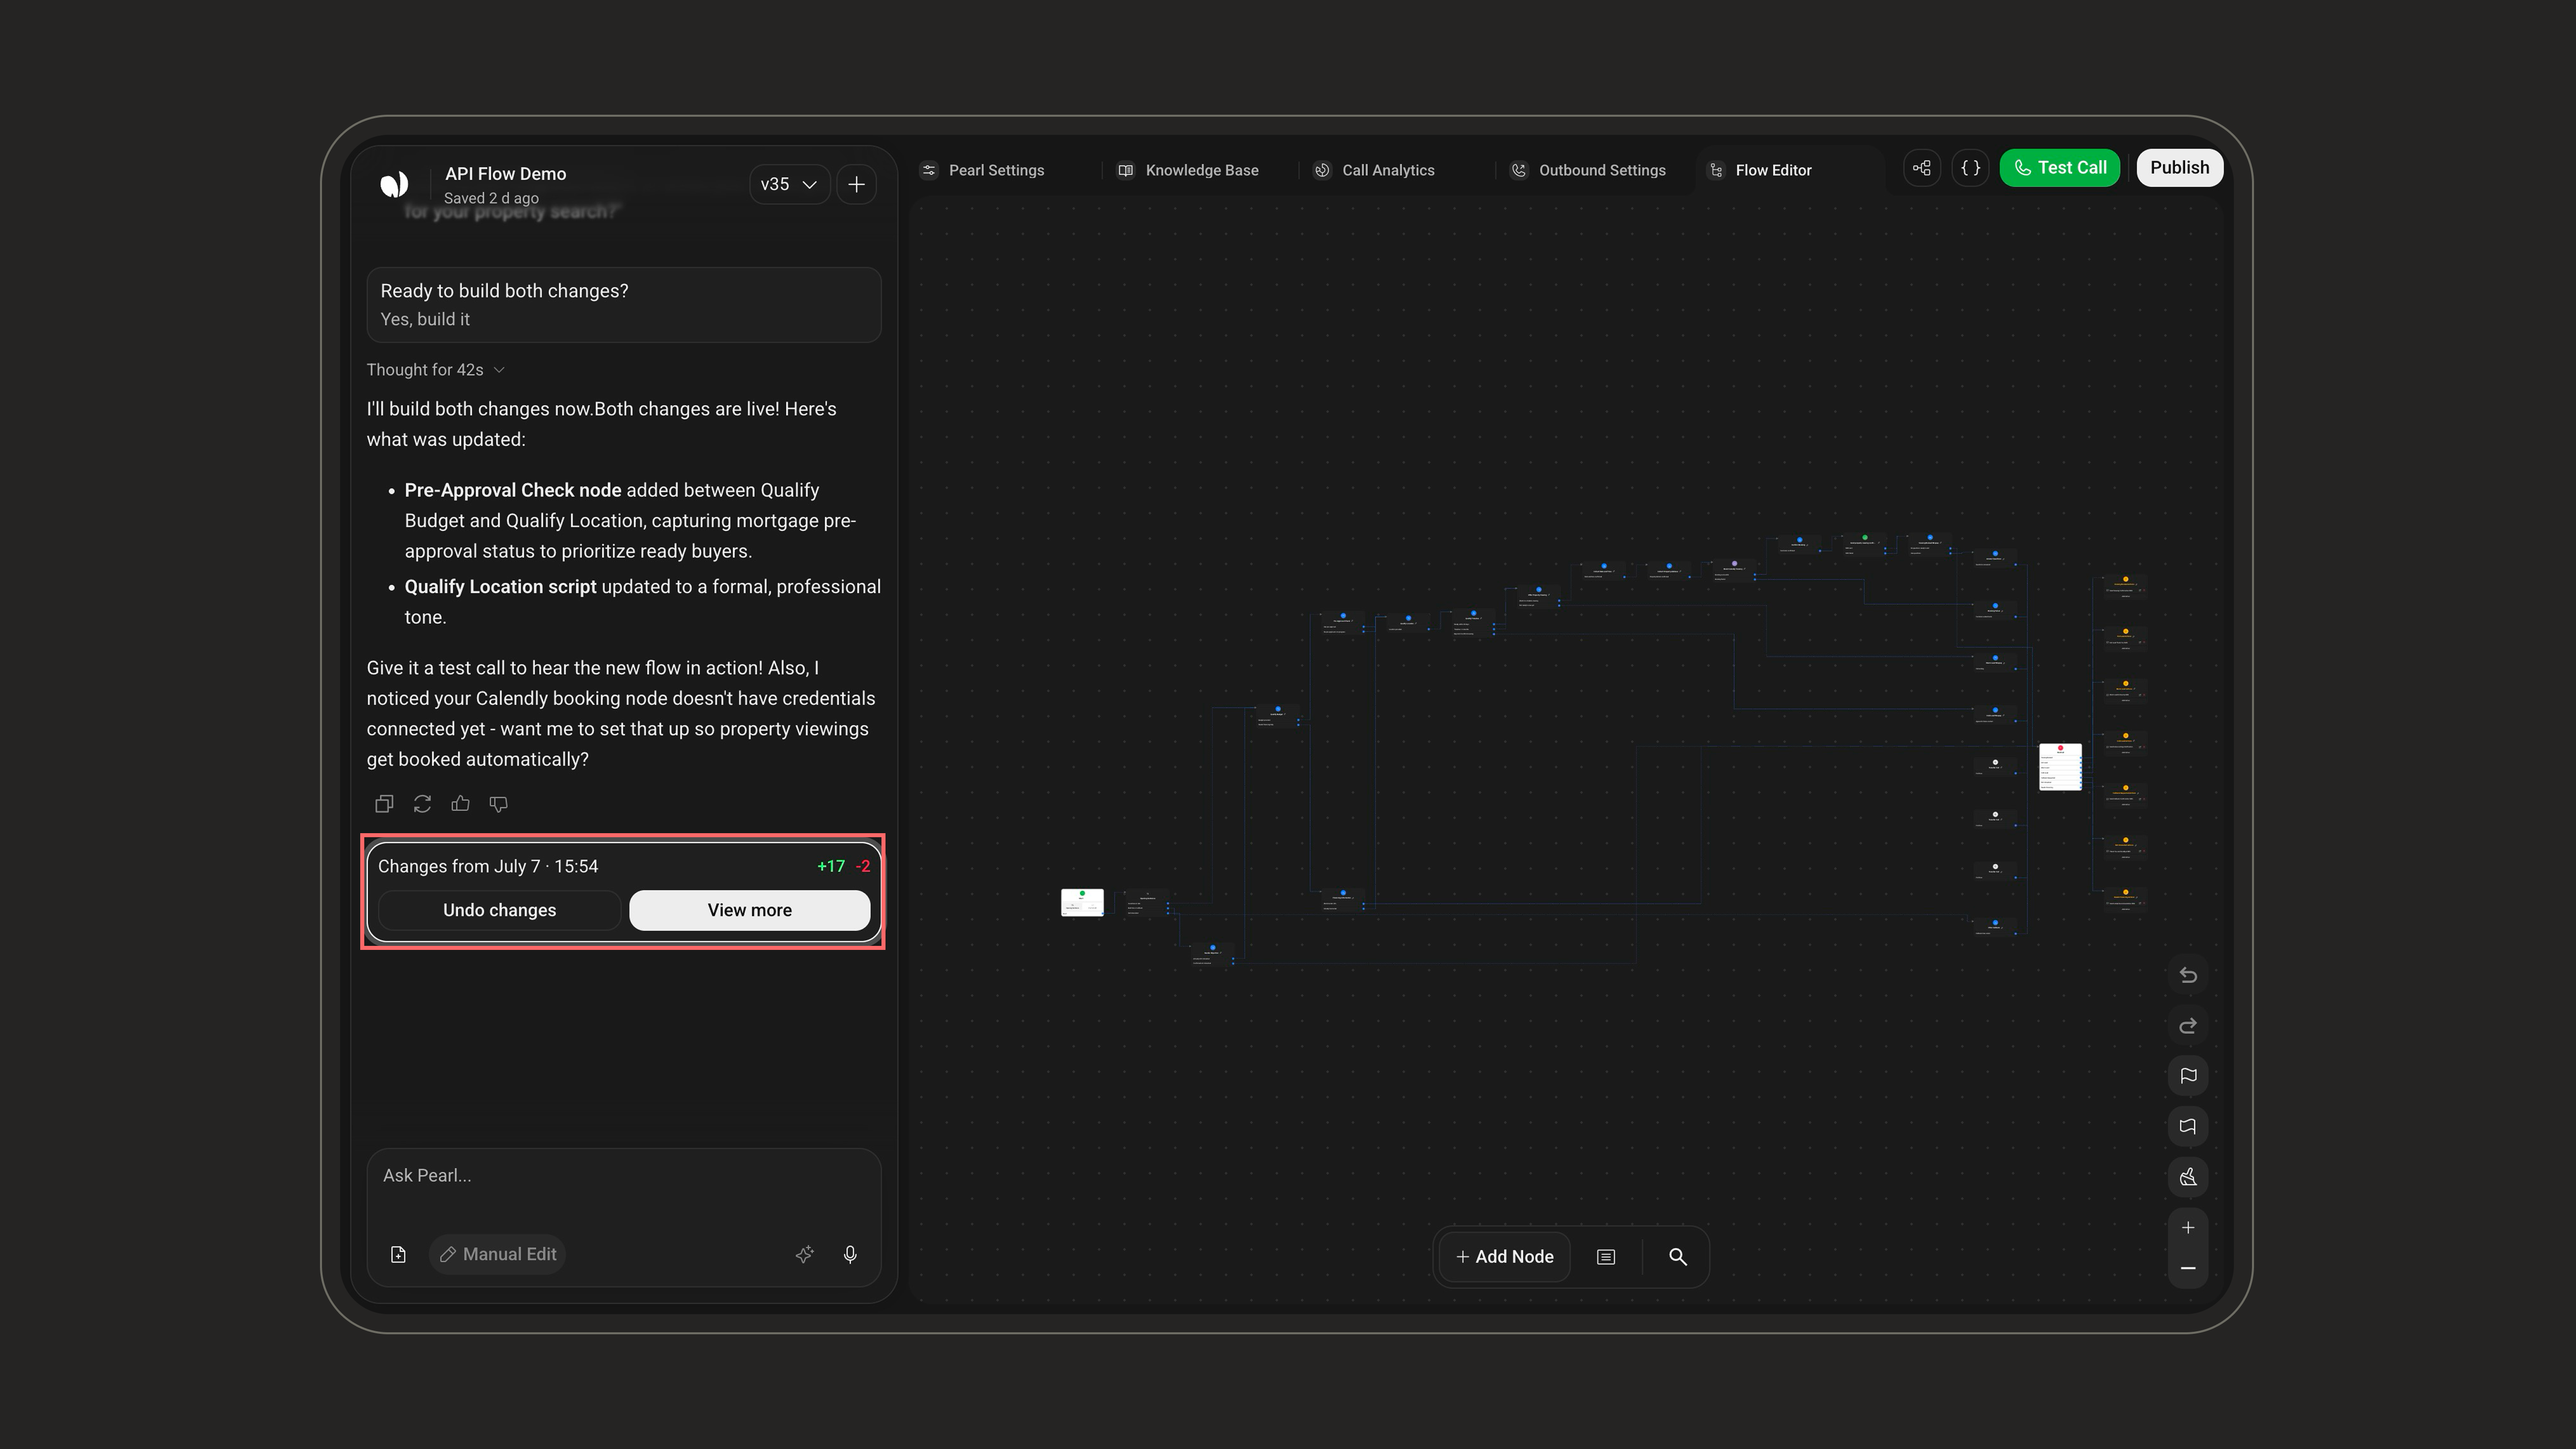Viewport: 2576px width, 1449px height.
Task: Switch to the Pearl Settings tab
Action: [983, 170]
